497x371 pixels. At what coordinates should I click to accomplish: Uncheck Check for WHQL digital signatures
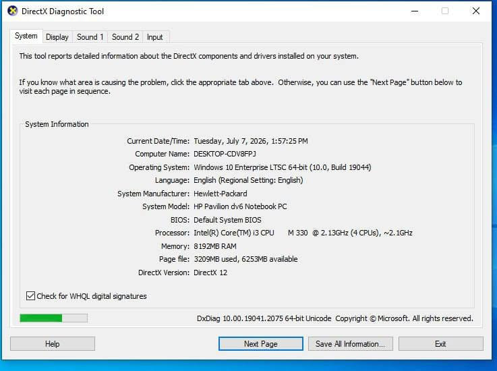click(x=30, y=296)
